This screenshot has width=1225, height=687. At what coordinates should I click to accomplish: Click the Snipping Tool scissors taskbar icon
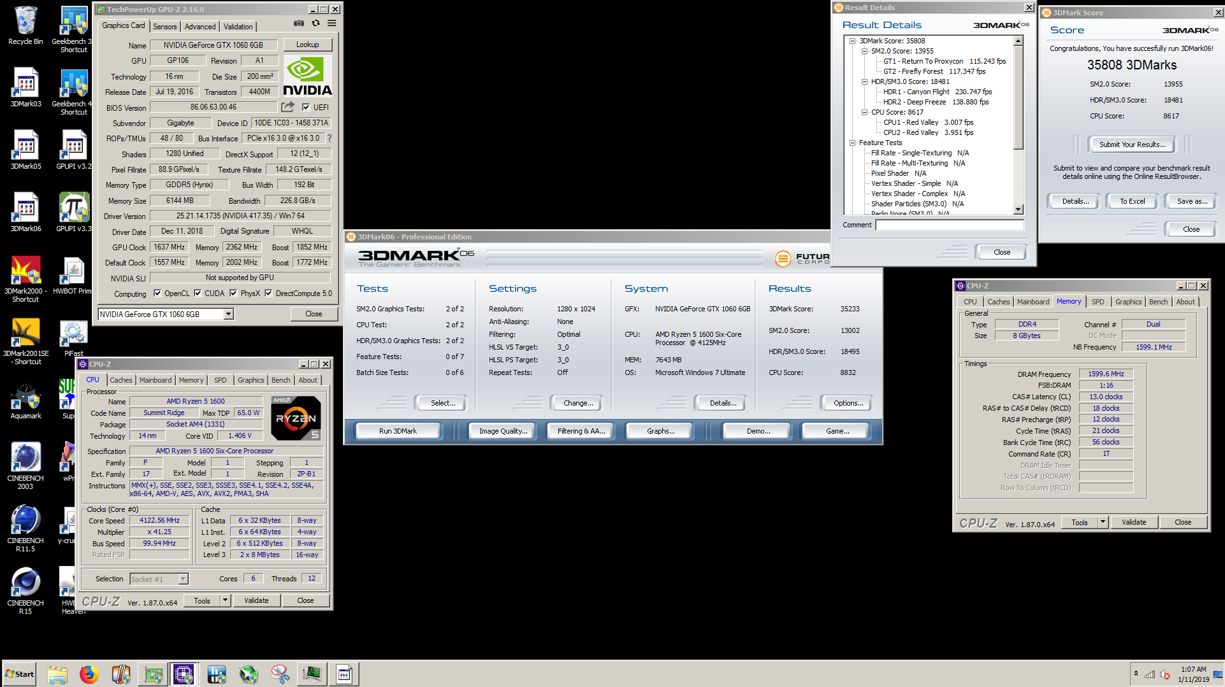280,674
